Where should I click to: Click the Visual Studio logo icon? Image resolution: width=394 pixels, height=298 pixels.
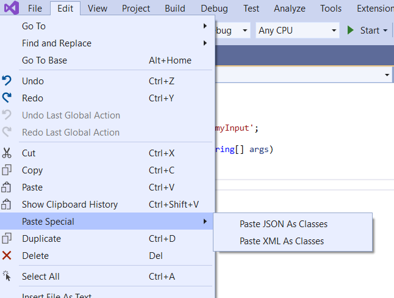[x=12, y=7]
